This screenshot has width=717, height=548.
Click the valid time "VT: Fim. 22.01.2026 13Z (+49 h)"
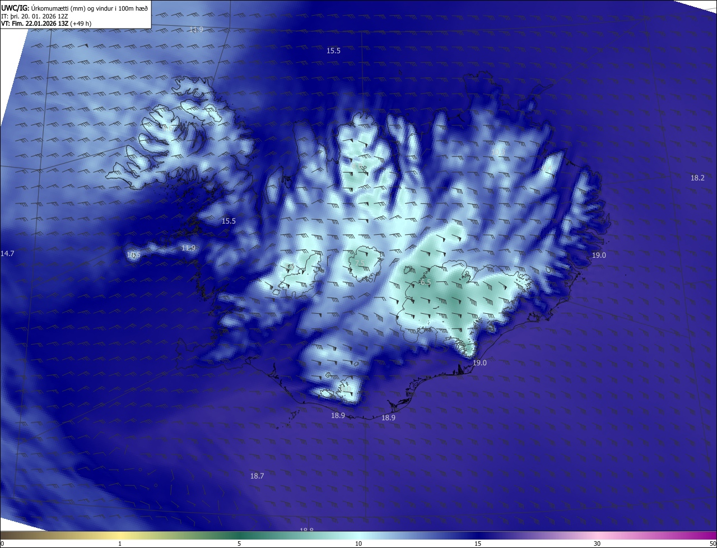click(x=46, y=24)
